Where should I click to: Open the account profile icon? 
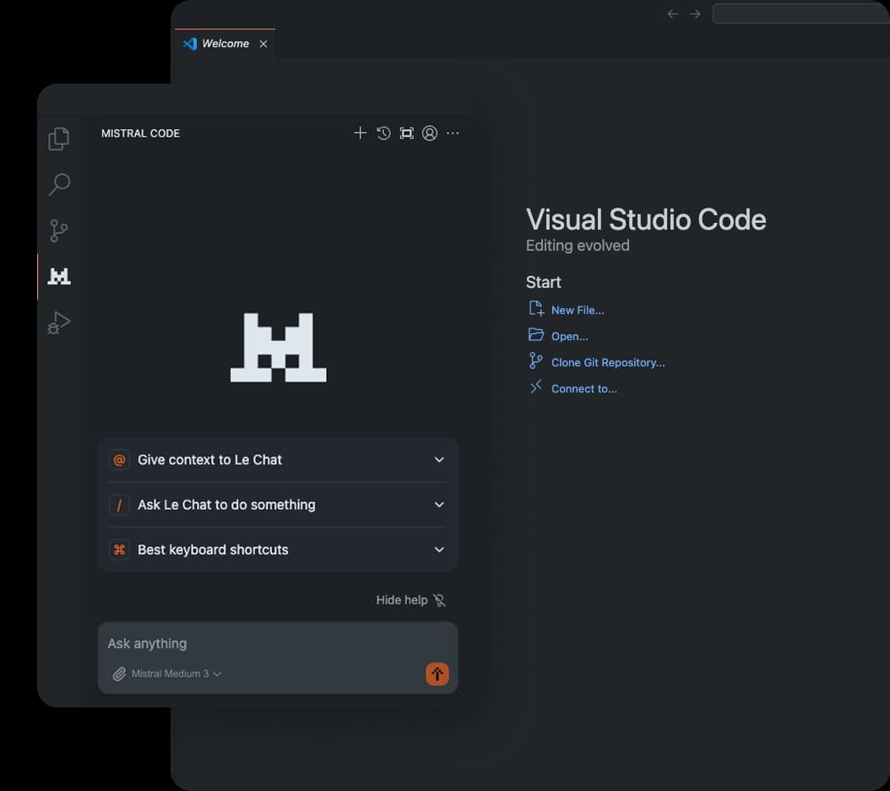tap(430, 133)
